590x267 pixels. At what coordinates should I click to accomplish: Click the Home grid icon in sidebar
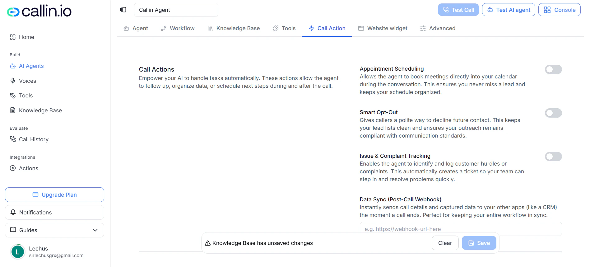pos(13,37)
